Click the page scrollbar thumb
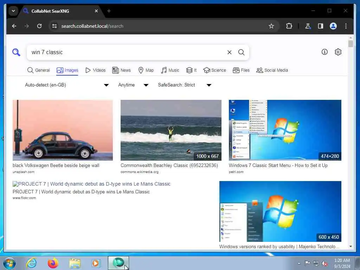Viewport: 360px width, 270px height. (351, 44)
